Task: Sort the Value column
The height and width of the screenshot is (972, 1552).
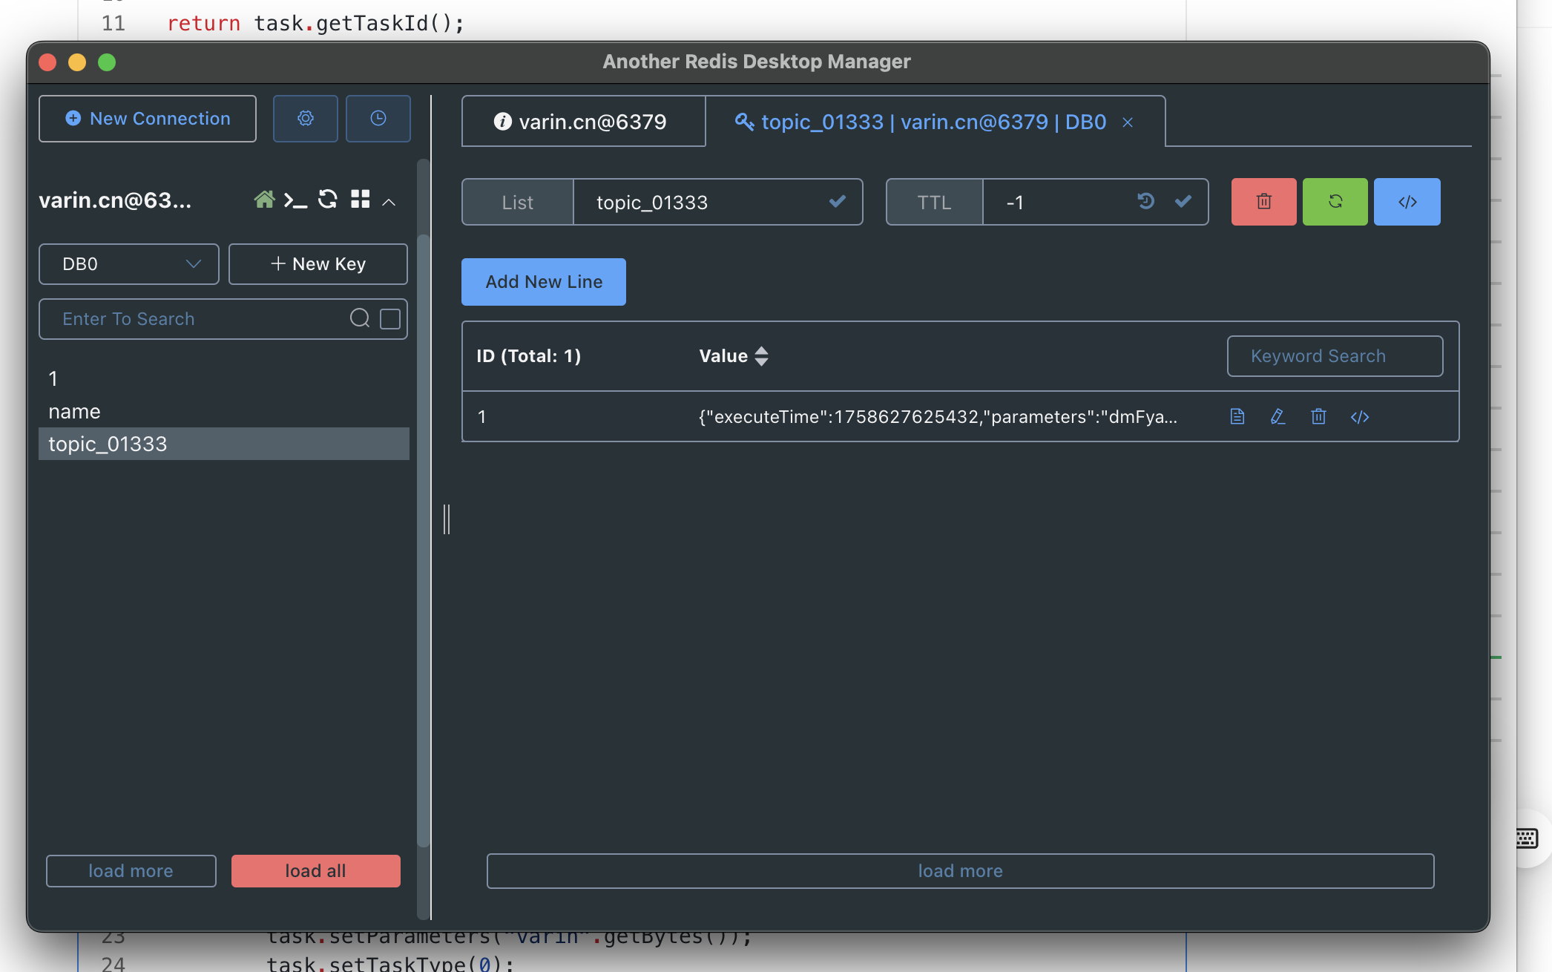Action: pyautogui.click(x=761, y=356)
